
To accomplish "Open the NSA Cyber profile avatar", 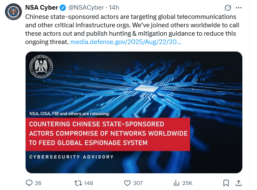I will pos(13,12).
